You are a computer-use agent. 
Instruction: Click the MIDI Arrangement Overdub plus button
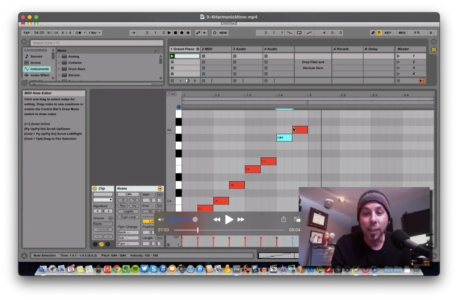tap(188, 33)
